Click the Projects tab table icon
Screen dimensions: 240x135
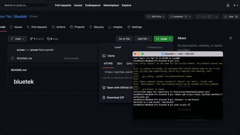coord(72,27)
